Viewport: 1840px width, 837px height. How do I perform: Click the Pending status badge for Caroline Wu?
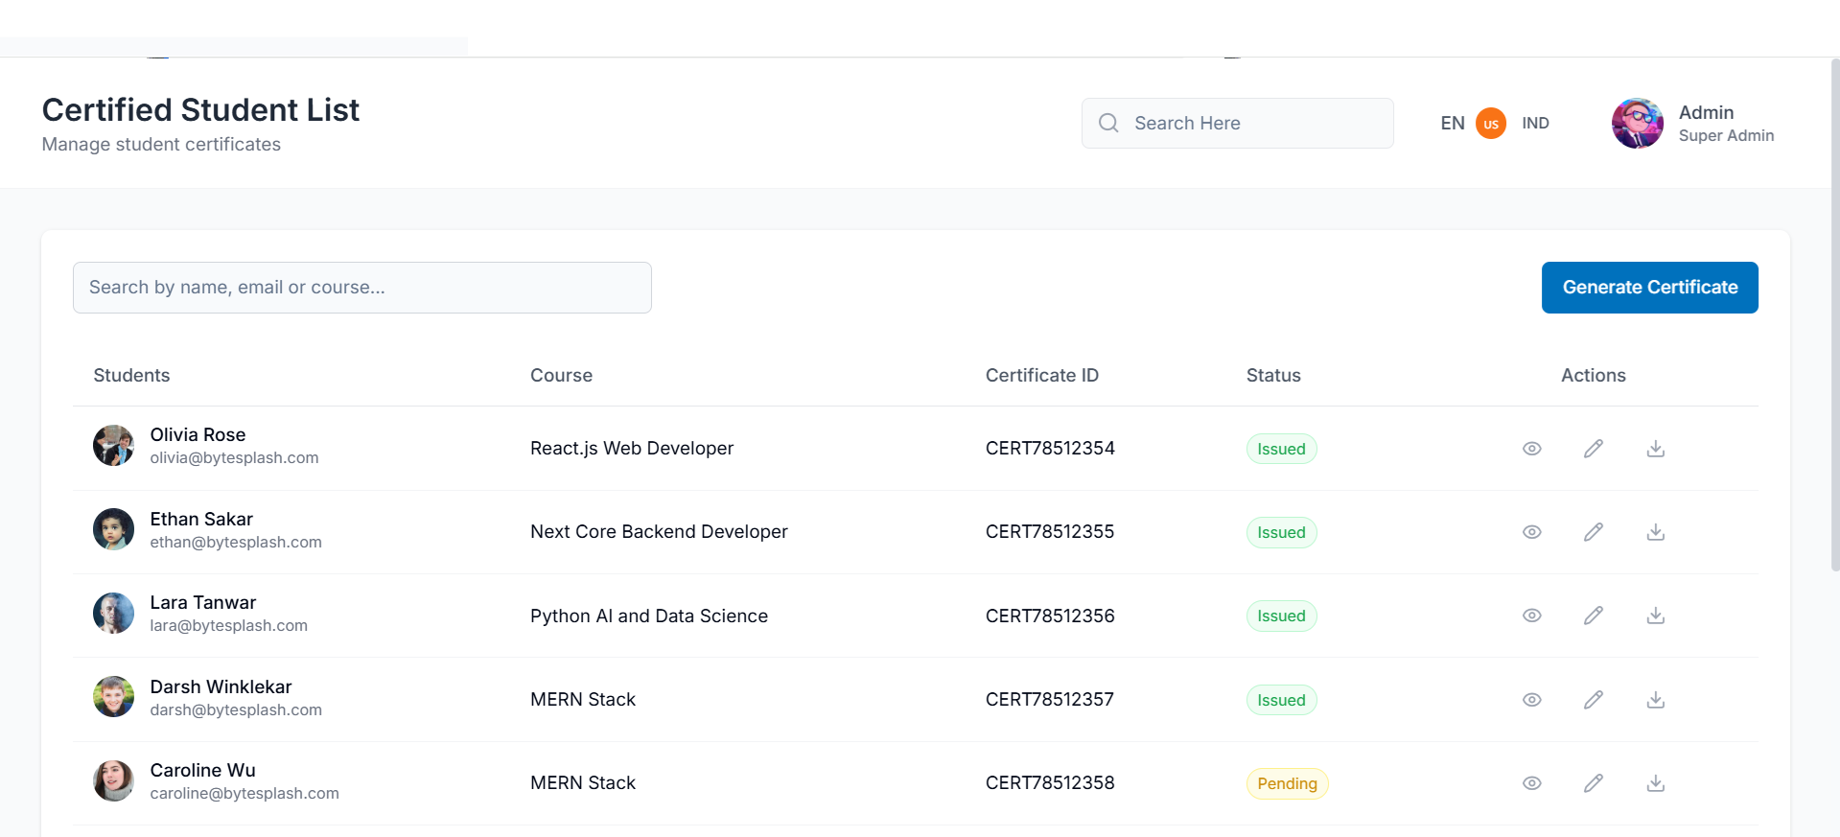(1286, 783)
